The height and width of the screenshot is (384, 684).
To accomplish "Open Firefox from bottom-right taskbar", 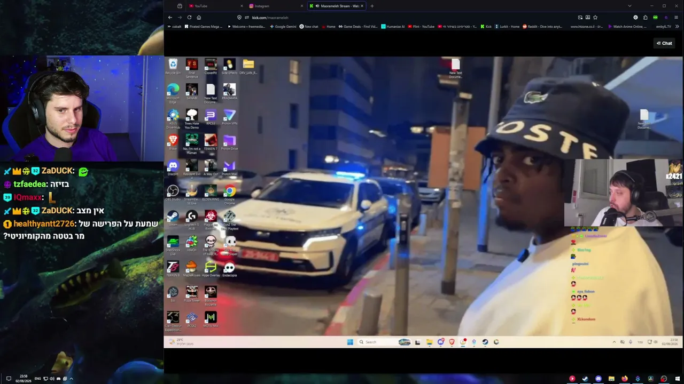I will [x=624, y=379].
